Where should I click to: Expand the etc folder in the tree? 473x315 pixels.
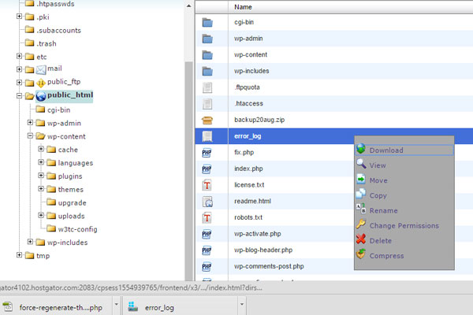click(19, 56)
